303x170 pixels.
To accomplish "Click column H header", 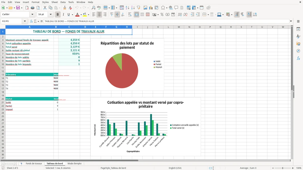I will click(x=127, y=27).
